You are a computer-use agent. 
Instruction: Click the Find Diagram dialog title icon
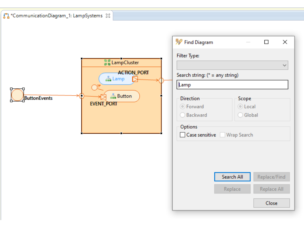[179, 42]
